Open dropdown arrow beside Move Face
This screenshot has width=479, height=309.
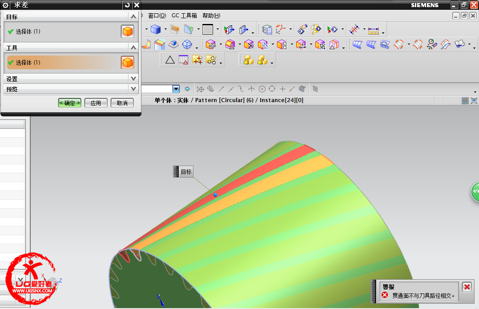[x=221, y=45]
